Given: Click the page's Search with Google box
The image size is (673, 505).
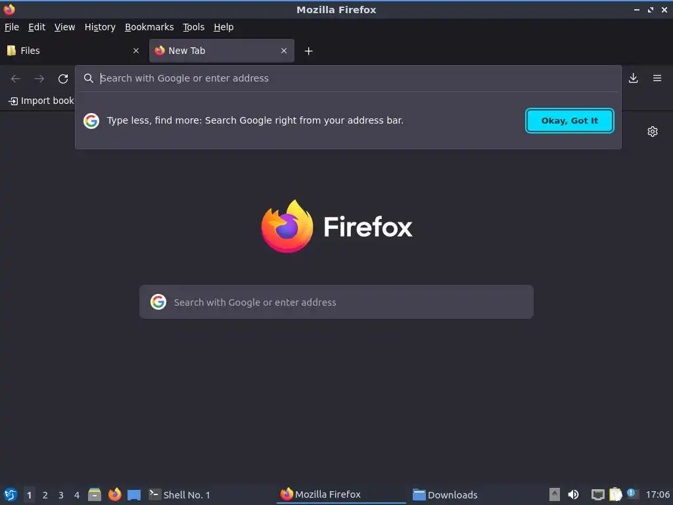Looking at the screenshot, I should click(x=336, y=302).
